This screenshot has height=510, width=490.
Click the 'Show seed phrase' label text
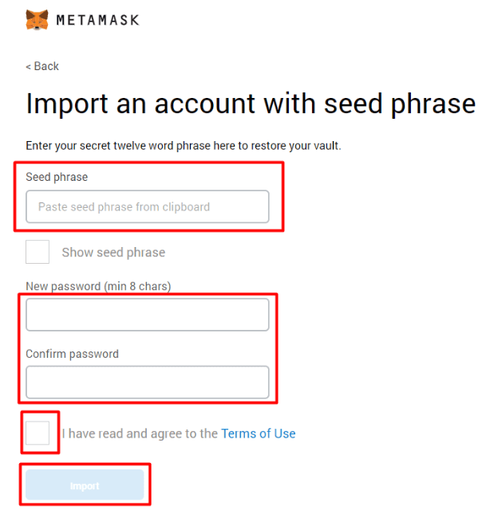click(113, 253)
